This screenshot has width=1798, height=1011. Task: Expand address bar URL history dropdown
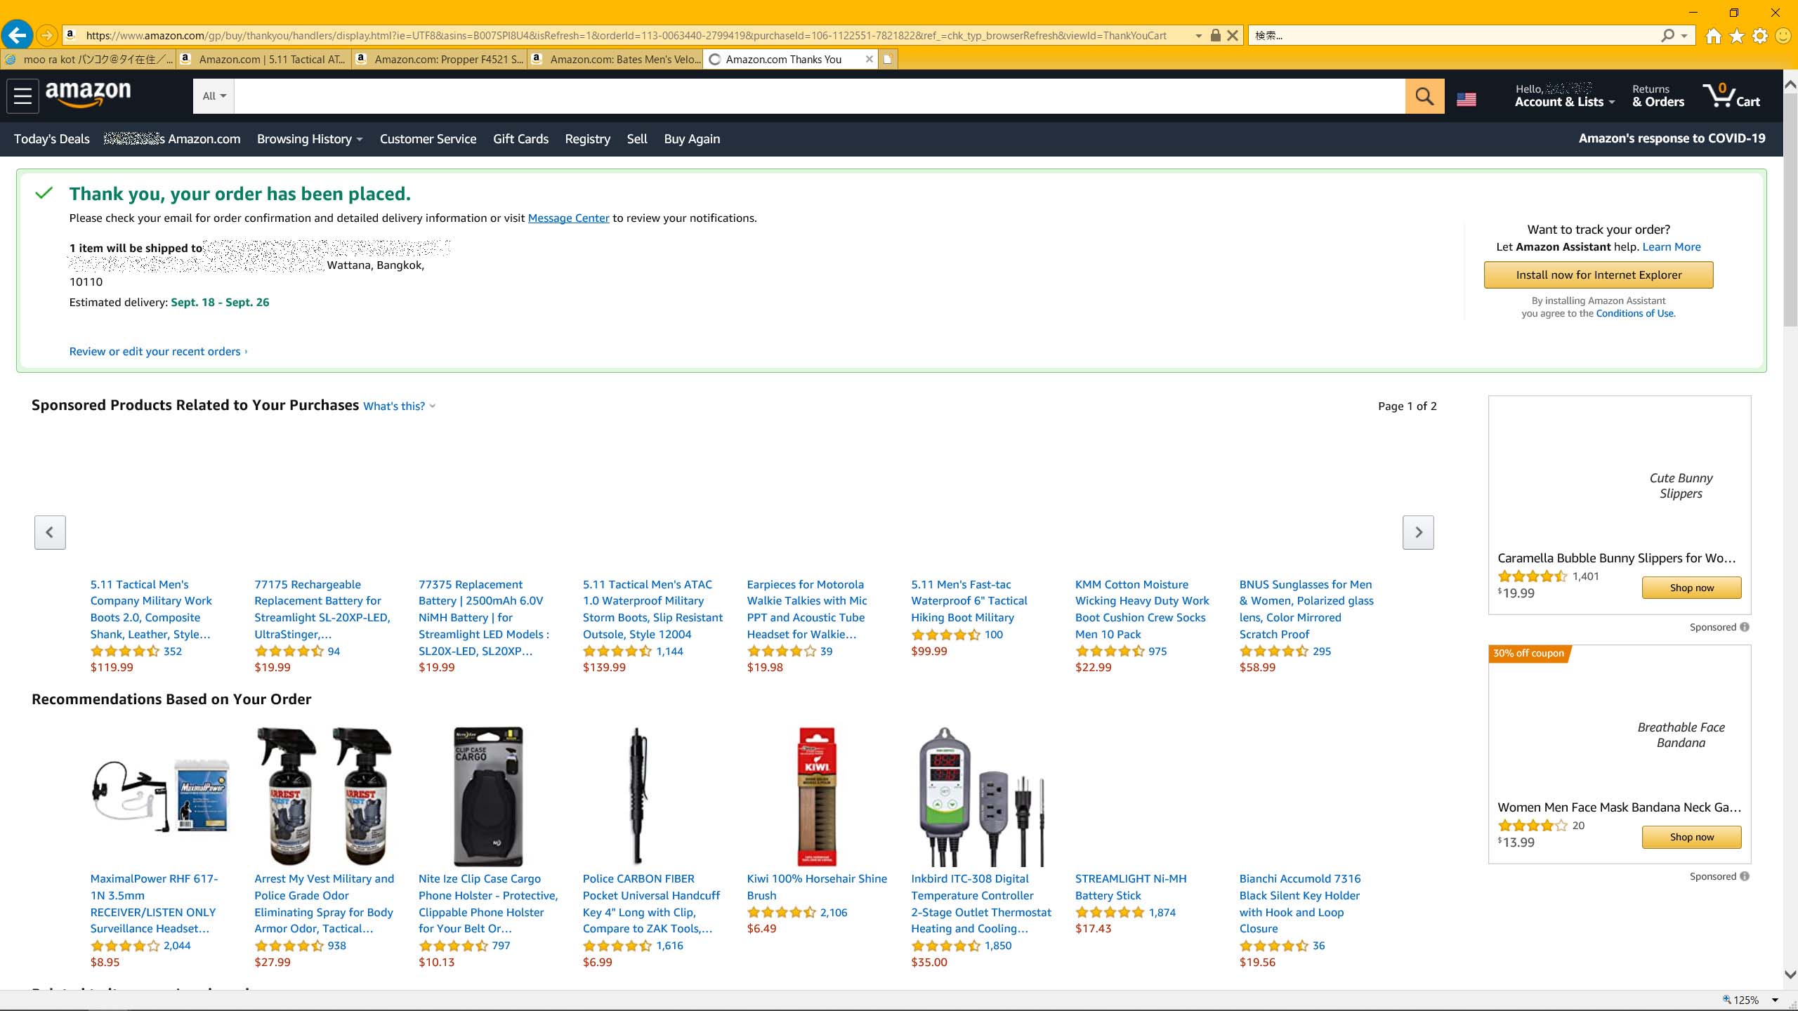click(x=1198, y=36)
